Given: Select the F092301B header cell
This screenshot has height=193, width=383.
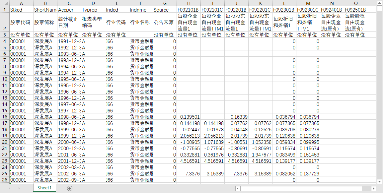Looking at the screenshot, I should [284, 10].
